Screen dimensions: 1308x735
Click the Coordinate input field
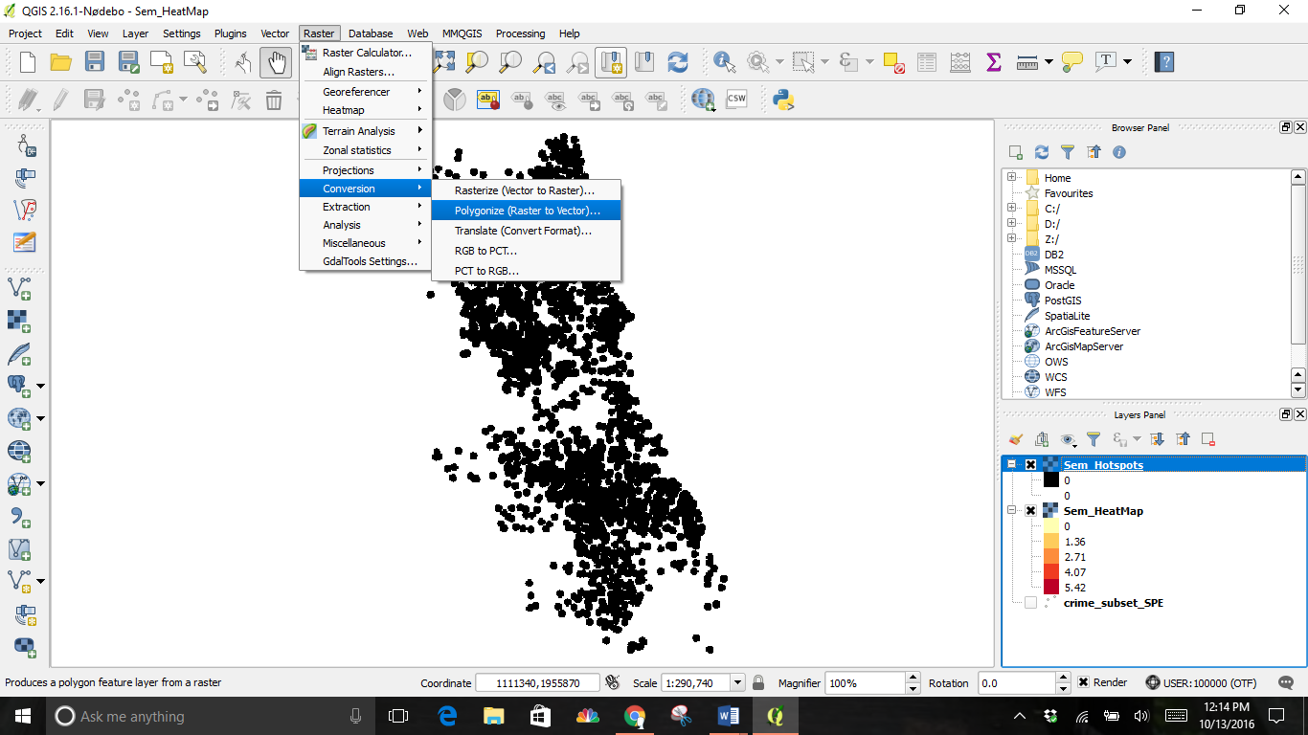(x=536, y=682)
